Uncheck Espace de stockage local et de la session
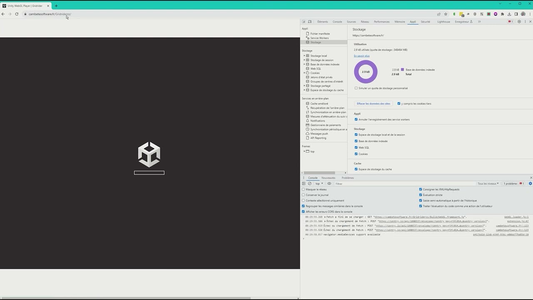 (356, 135)
